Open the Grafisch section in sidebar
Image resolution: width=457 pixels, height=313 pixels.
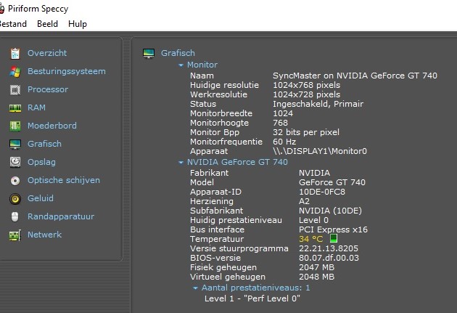click(44, 144)
